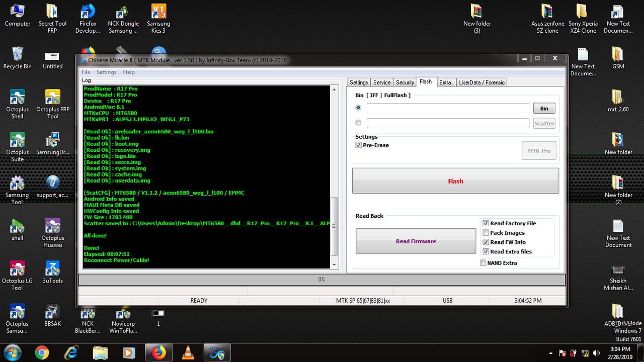The width and height of the screenshot is (644, 362).
Task: Open VLC media player from taskbar
Action: tap(189, 353)
